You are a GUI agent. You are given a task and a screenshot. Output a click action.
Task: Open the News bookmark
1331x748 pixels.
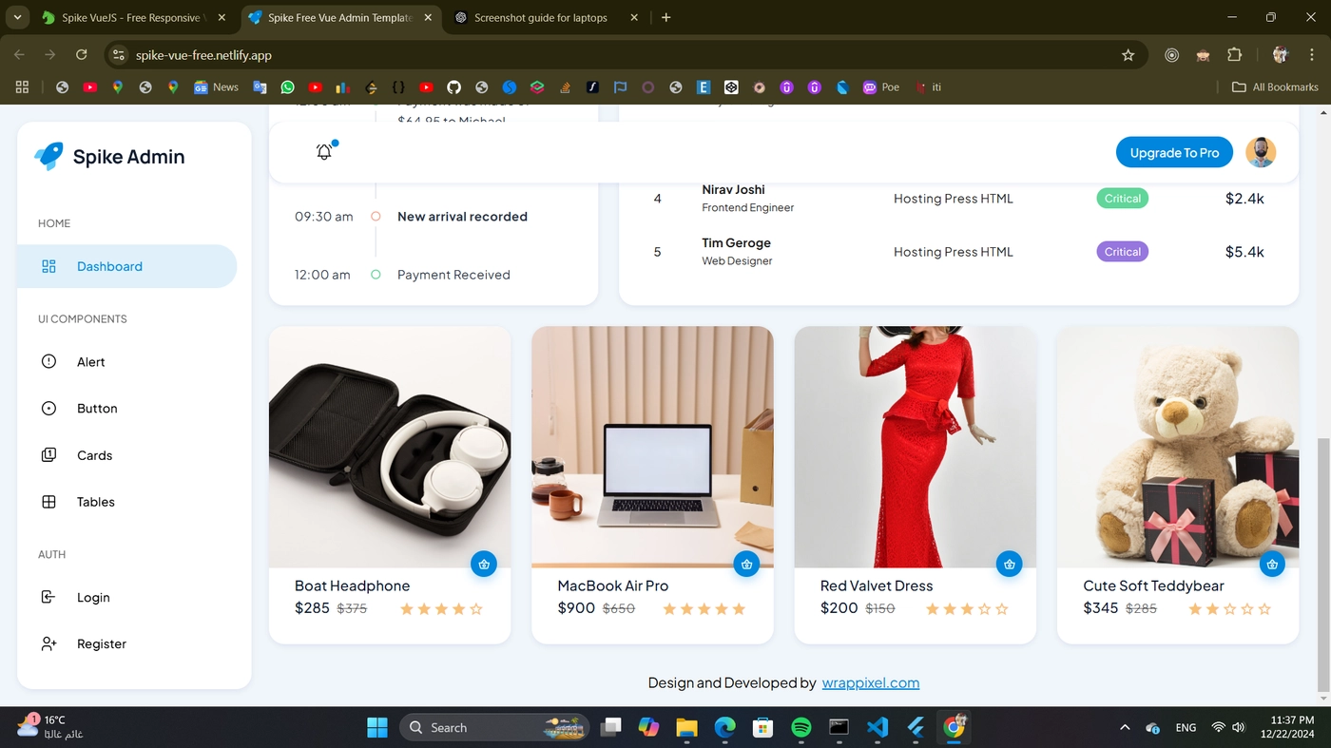coord(216,86)
